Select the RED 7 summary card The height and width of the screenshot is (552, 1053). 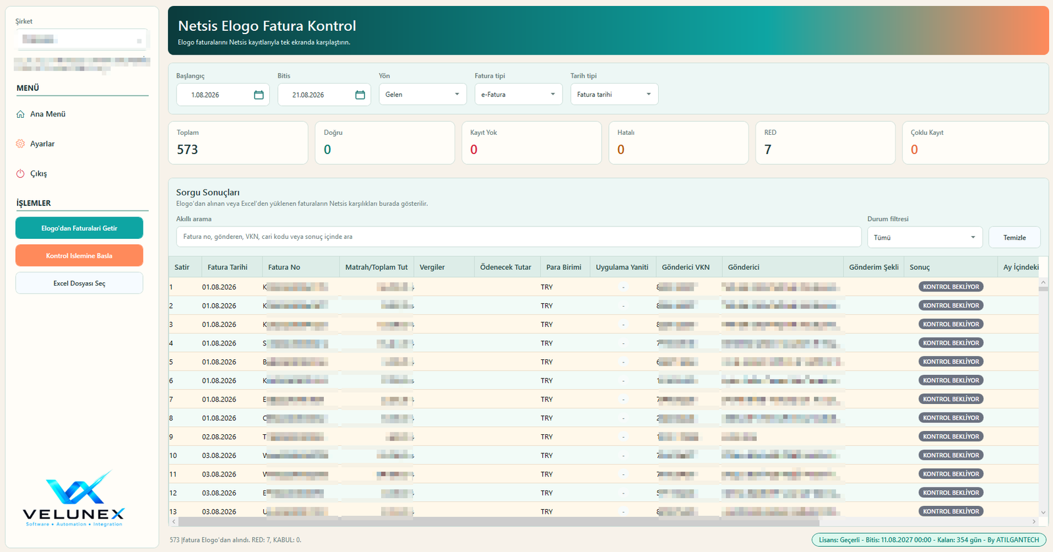(x=825, y=143)
